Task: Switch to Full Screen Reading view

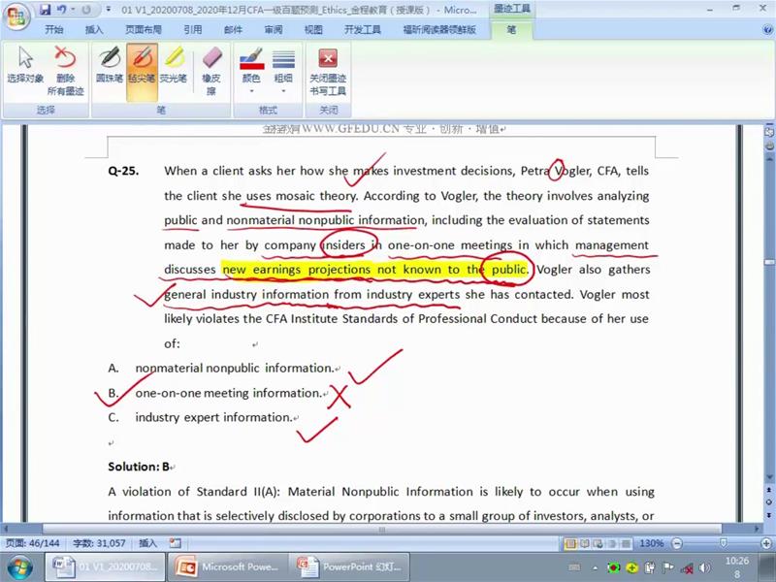Action: (x=585, y=543)
